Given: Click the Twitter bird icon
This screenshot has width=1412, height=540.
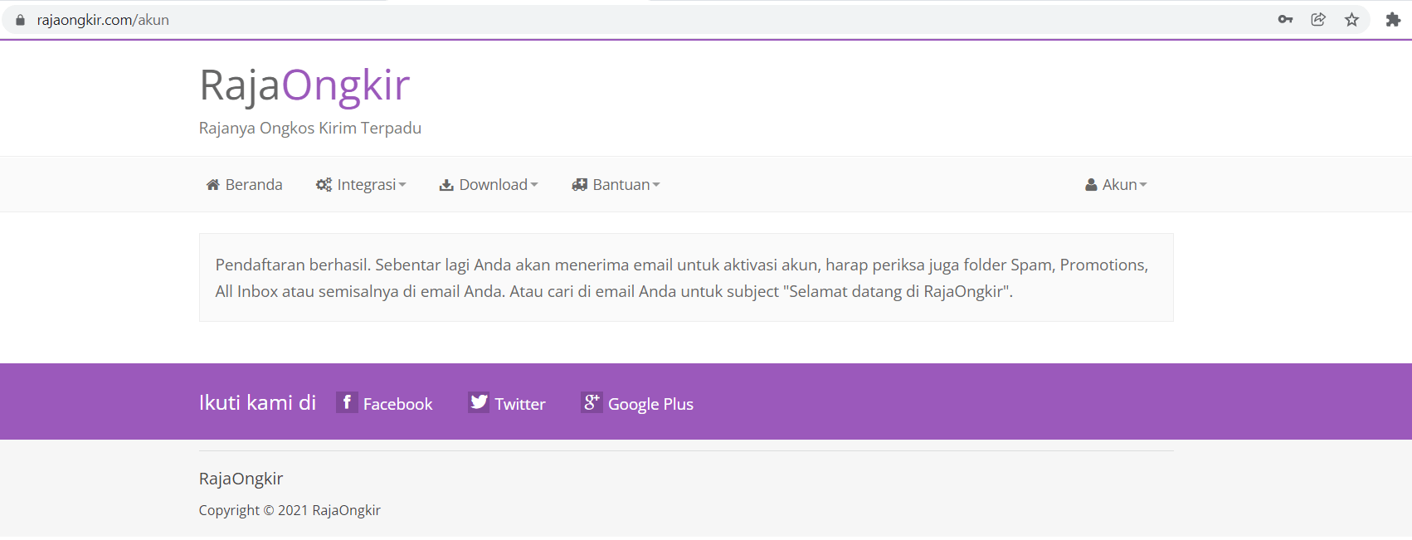Looking at the screenshot, I should click(x=479, y=402).
